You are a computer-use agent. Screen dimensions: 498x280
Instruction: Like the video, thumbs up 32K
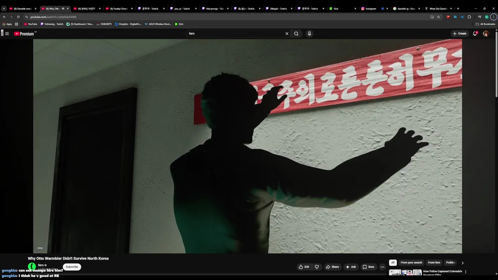click(304, 267)
